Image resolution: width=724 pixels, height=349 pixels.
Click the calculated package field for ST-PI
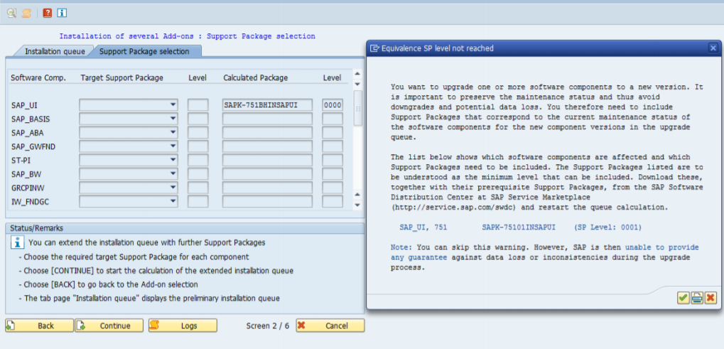pos(267,160)
